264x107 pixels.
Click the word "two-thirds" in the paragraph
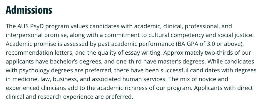(219, 53)
